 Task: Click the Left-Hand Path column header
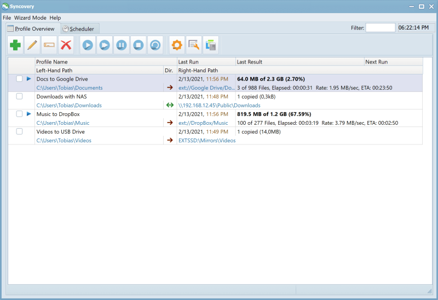click(x=99, y=71)
